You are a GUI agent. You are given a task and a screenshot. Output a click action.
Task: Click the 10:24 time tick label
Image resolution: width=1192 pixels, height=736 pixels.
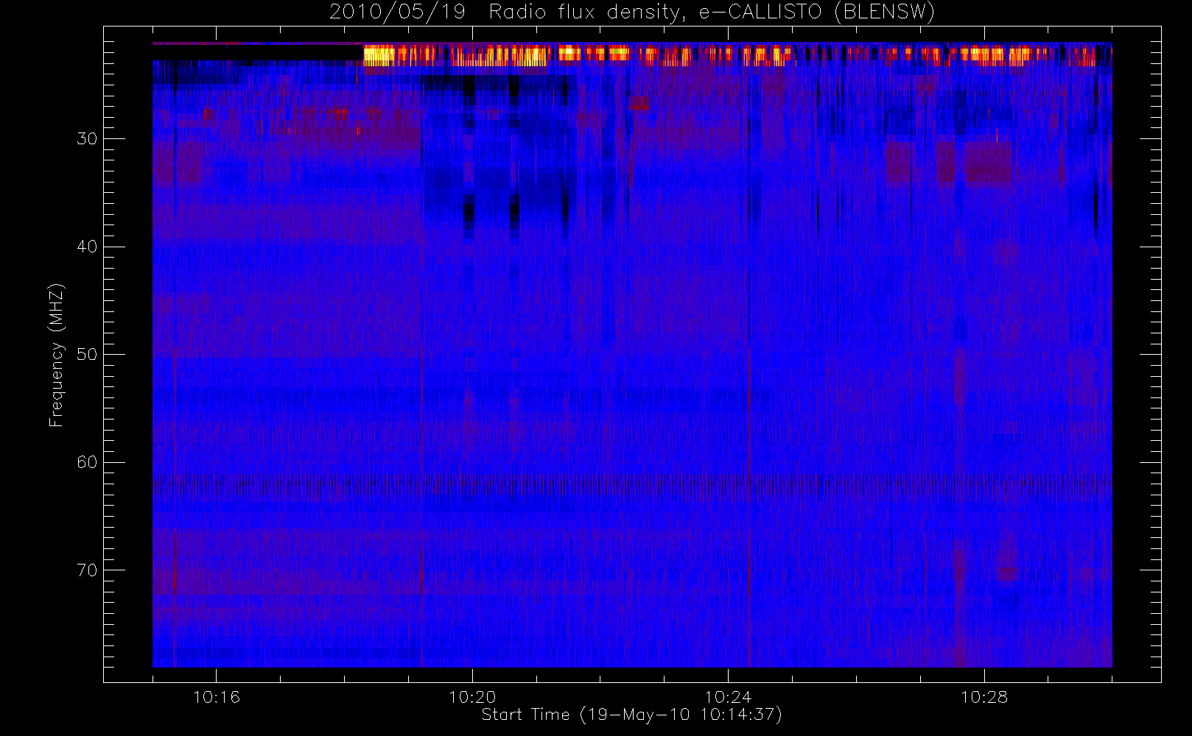[728, 697]
